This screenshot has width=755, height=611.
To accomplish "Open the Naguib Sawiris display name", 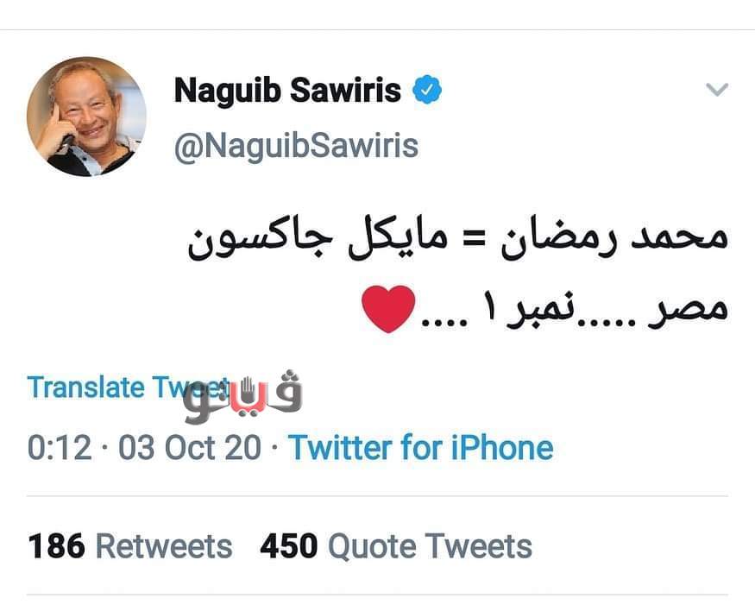I will coord(287,90).
